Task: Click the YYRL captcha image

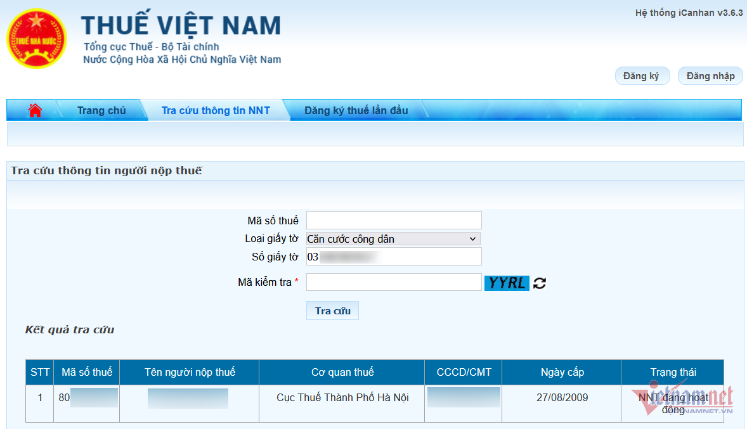Action: coord(507,283)
